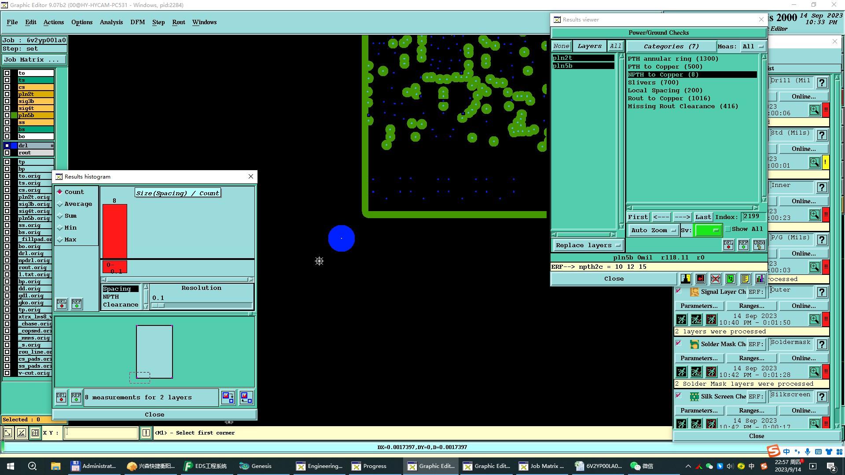Open the DFM menu
Screen dimensions: 845x475
coord(137,22)
